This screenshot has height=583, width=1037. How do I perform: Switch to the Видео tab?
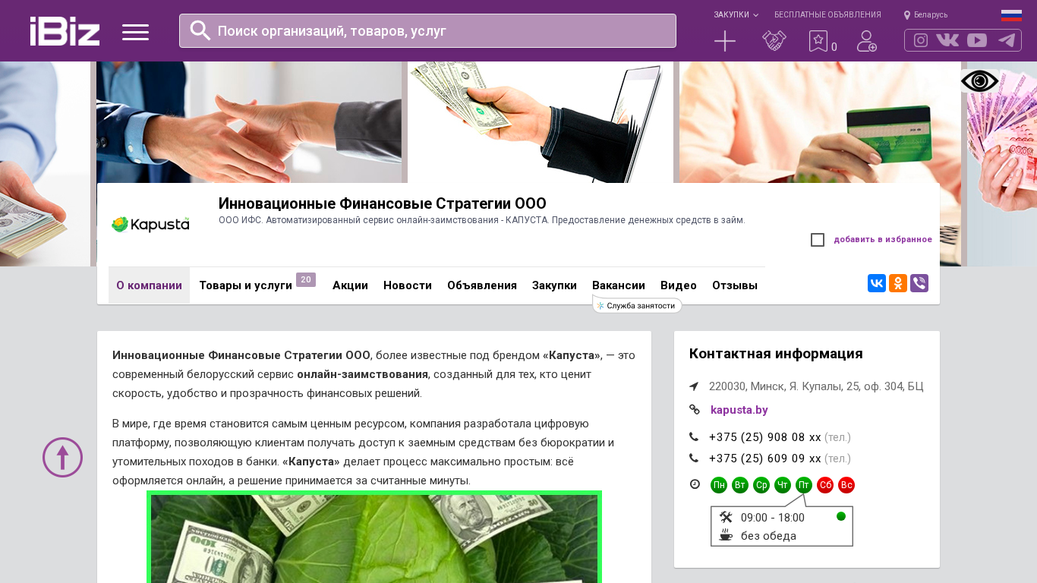pos(679,285)
